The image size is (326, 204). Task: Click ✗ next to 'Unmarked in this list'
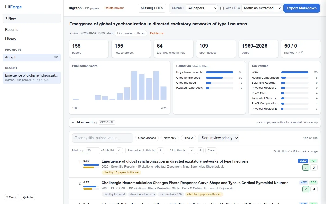[x=160, y=150]
